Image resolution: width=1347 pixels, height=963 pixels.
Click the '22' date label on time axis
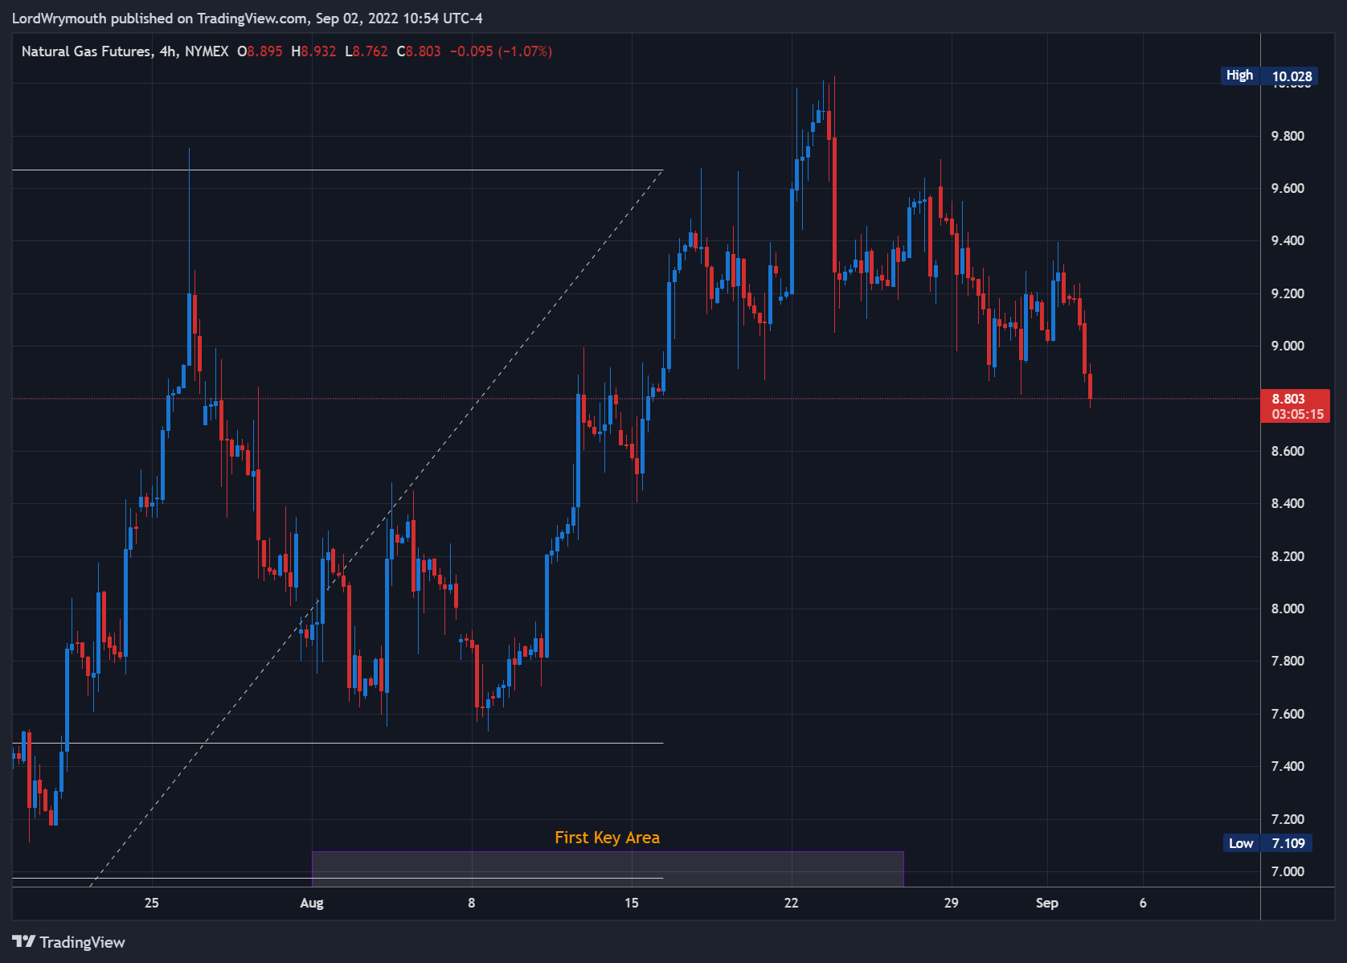click(x=792, y=903)
